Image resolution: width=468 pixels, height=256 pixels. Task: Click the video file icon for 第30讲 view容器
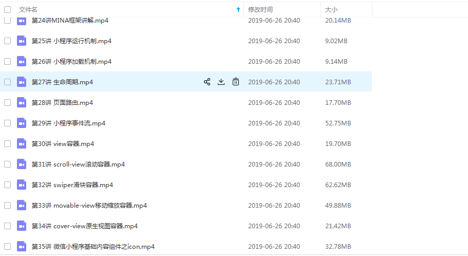pos(21,143)
